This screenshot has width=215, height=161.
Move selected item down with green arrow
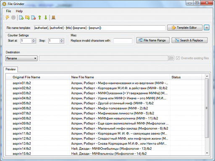[46, 18]
